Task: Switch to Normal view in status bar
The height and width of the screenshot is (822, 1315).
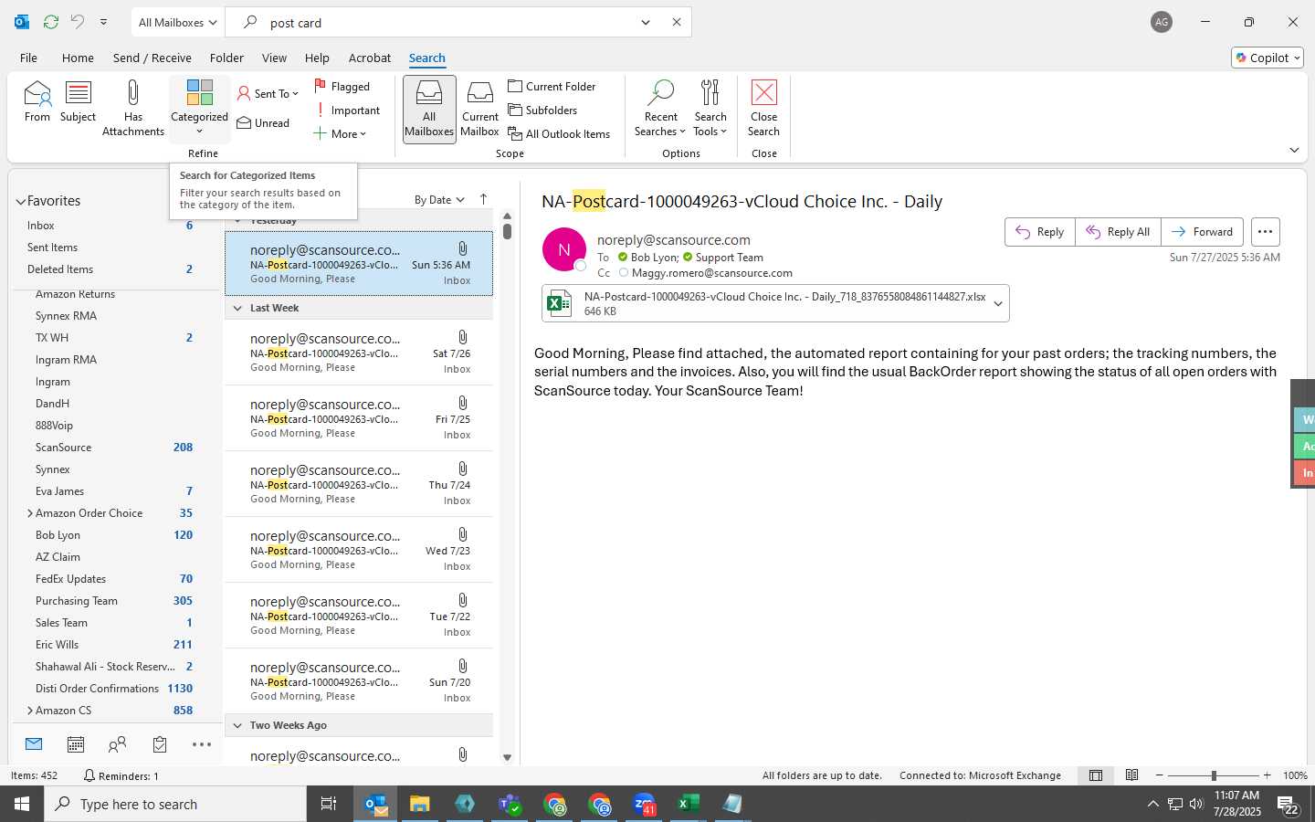Action: pyautogui.click(x=1096, y=775)
